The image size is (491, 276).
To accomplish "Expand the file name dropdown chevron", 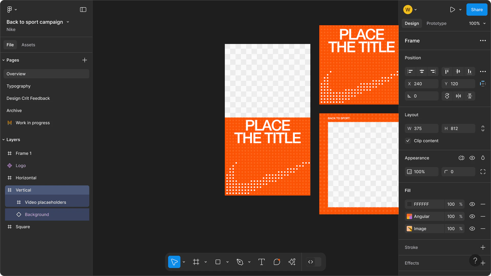I will pyautogui.click(x=68, y=22).
